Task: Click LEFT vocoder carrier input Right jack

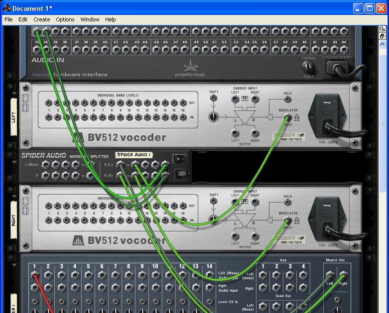Action: [255, 99]
